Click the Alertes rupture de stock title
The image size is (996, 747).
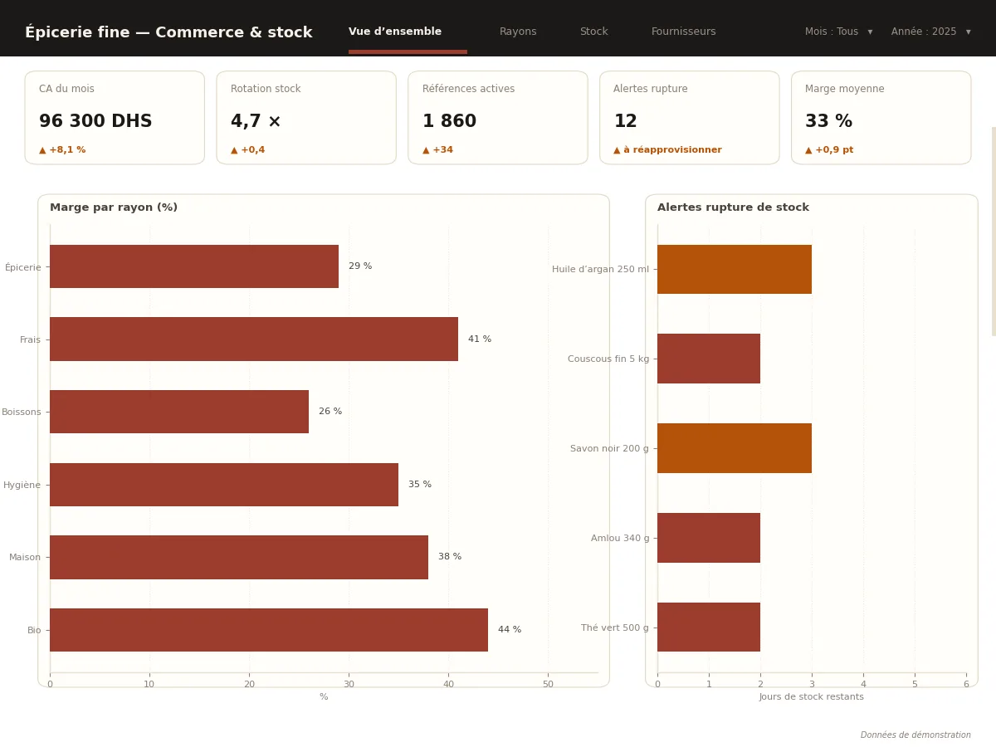[733, 207]
